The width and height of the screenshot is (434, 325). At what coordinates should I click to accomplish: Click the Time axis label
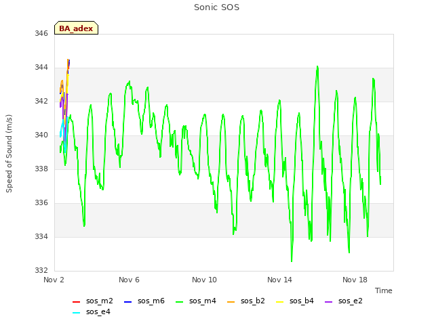tap(384, 290)
